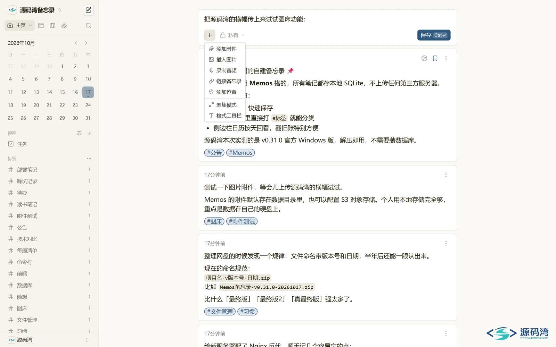This screenshot has height=347, width=556.
Task: Toggle 聚焦模式 in menu
Action: pyautogui.click(x=225, y=105)
